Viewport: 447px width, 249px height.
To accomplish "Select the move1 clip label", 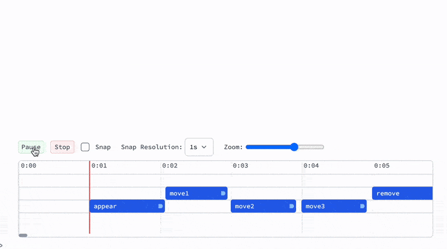I will click(179, 193).
